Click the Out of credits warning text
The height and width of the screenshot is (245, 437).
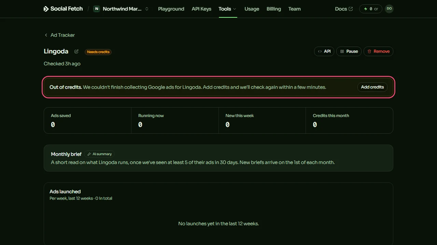point(188,87)
